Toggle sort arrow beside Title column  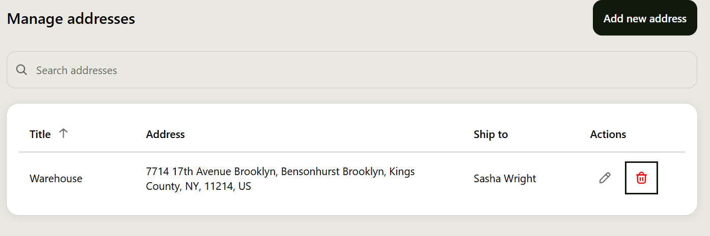tap(63, 133)
